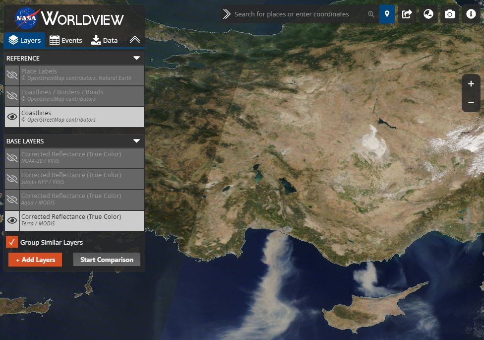Click the NASA Worldview logo
The image size is (484, 340).
tap(69, 18)
